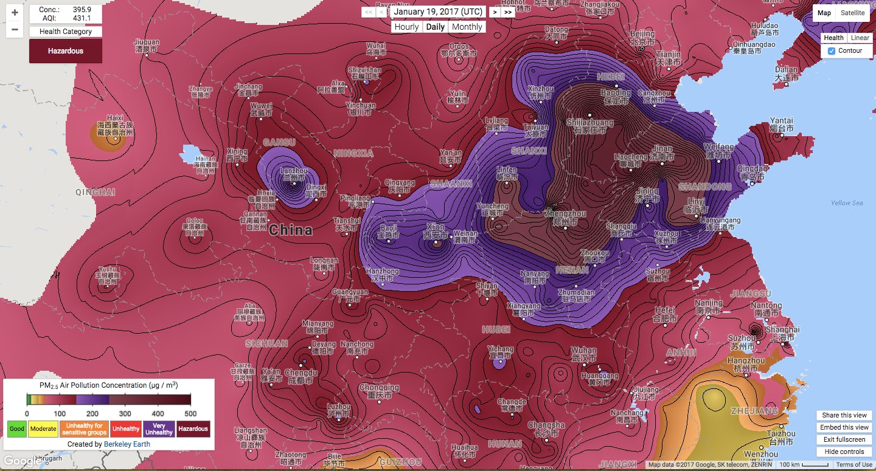Zoom in with the plus button

click(15, 12)
